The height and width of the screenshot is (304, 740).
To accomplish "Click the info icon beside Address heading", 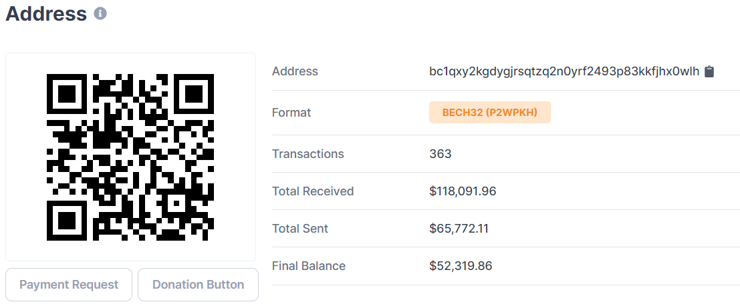I will (100, 13).
